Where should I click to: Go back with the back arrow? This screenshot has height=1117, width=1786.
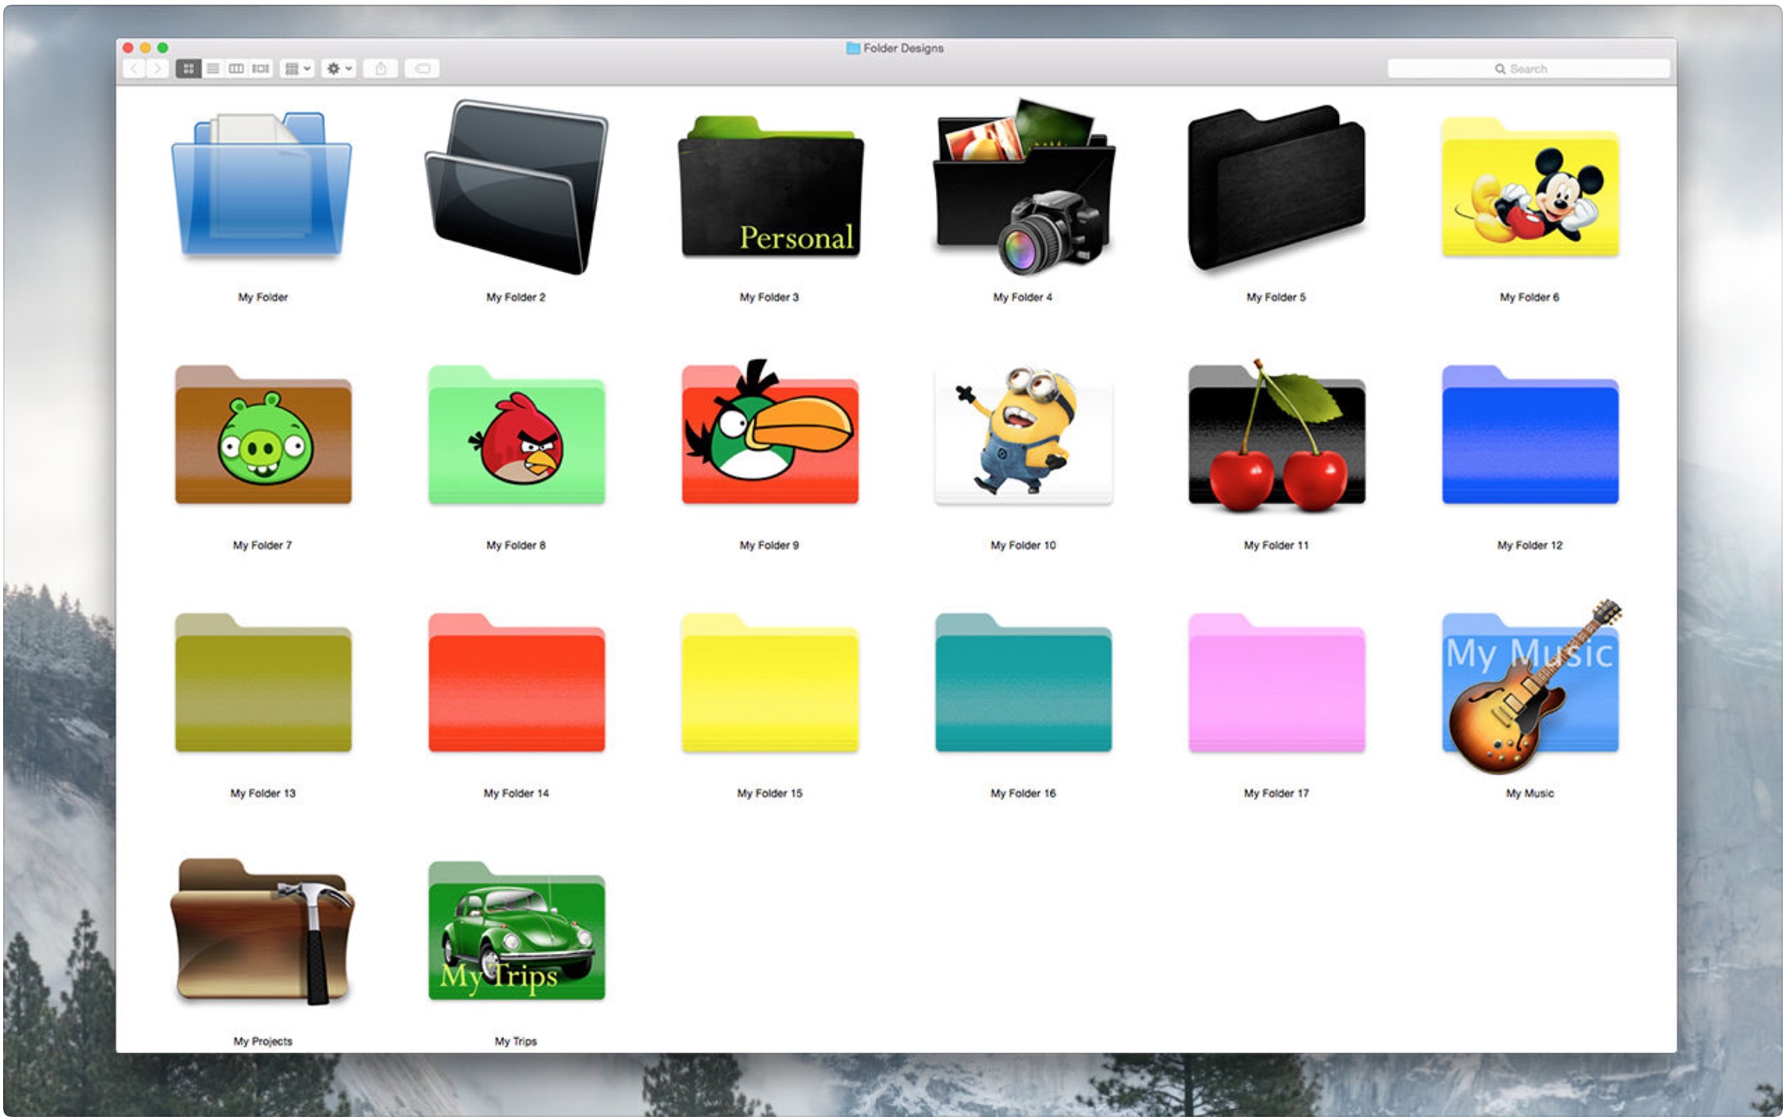click(134, 69)
